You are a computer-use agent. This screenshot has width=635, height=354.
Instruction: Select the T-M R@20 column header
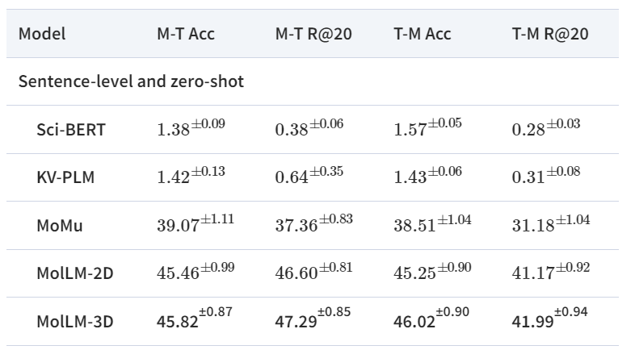pos(550,34)
